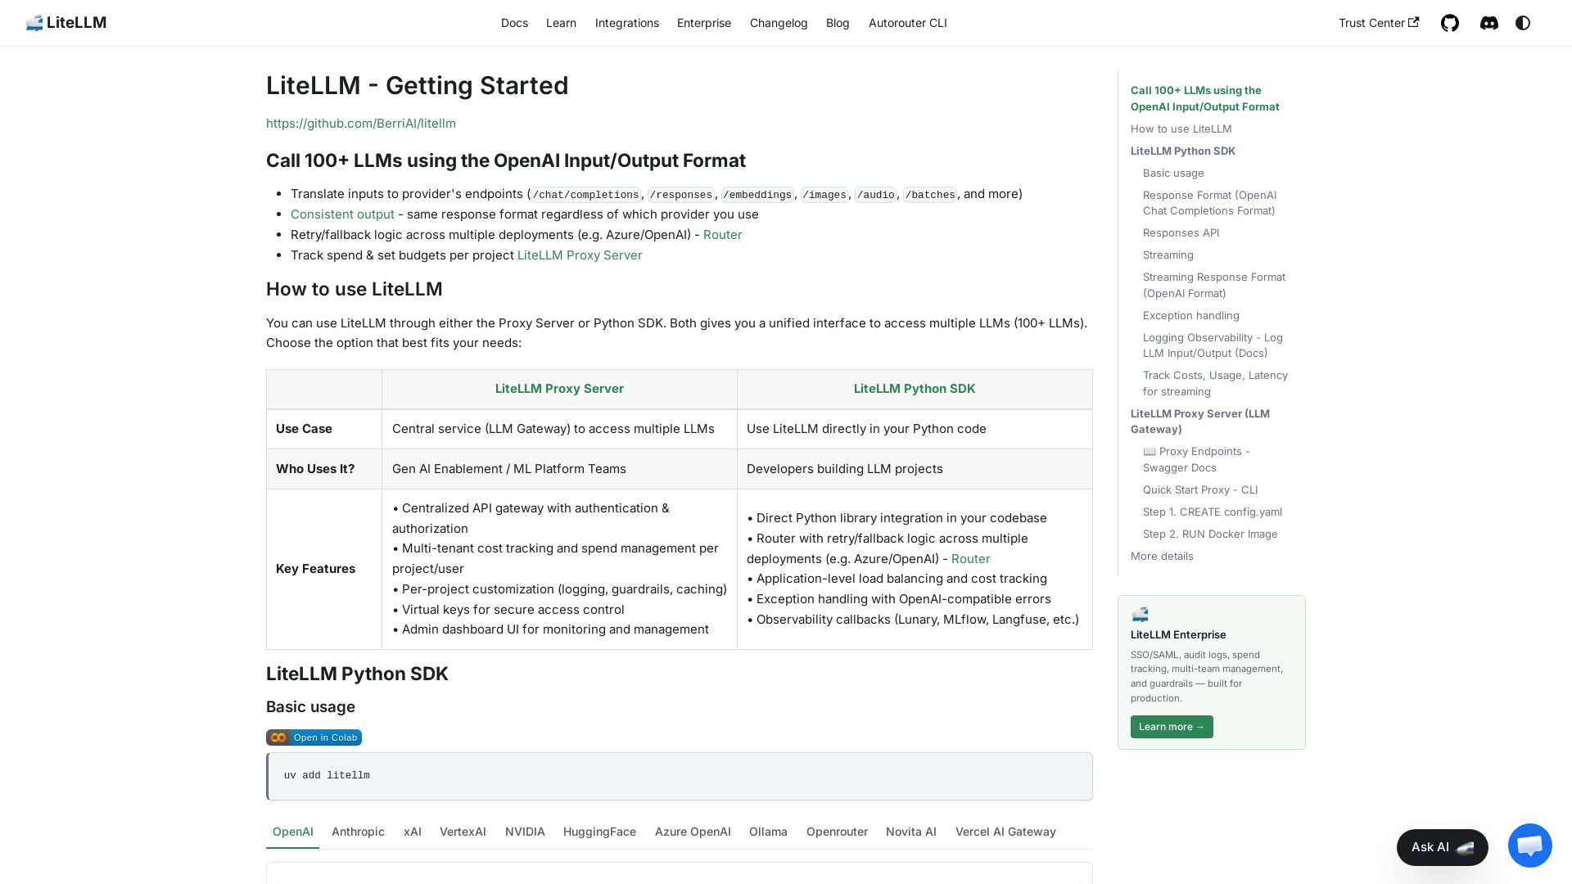The width and height of the screenshot is (1572, 884).
Task: Jump to Streaming in the table of contents
Action: [1168, 255]
